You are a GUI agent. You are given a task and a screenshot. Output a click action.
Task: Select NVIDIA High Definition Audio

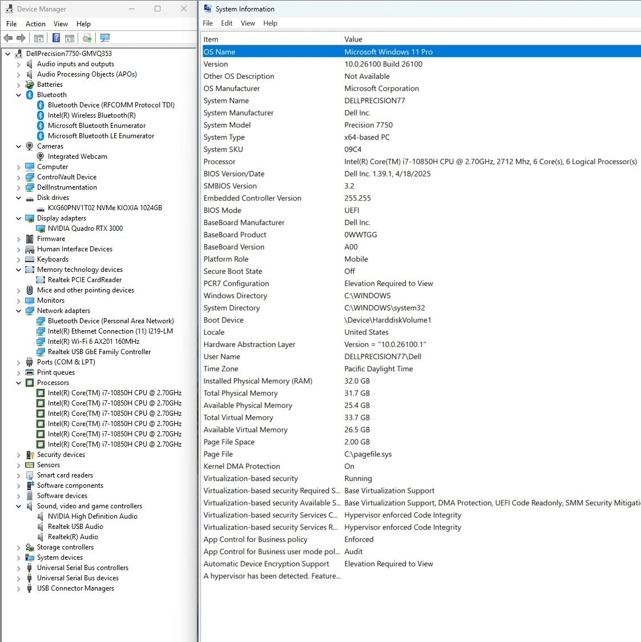[92, 516]
